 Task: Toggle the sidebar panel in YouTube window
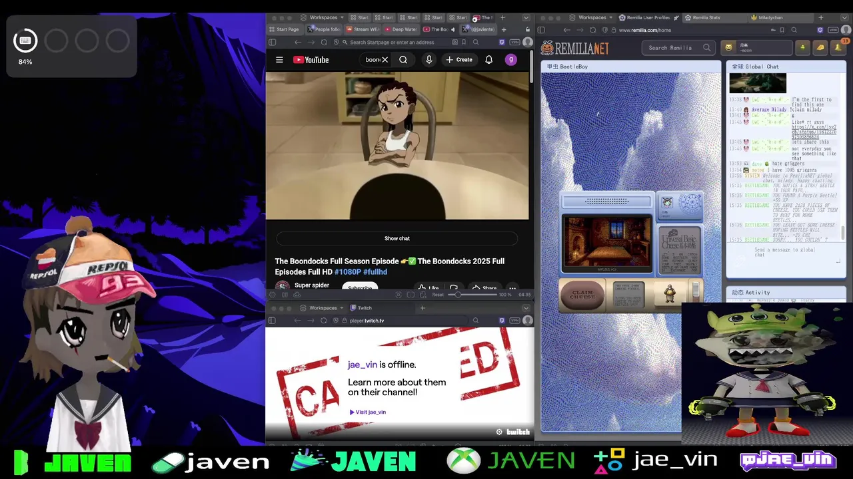[272, 42]
